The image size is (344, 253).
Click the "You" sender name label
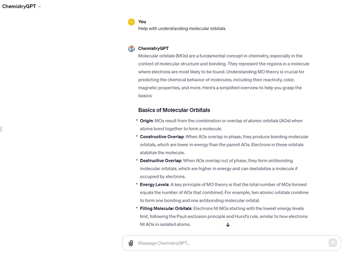(x=142, y=22)
